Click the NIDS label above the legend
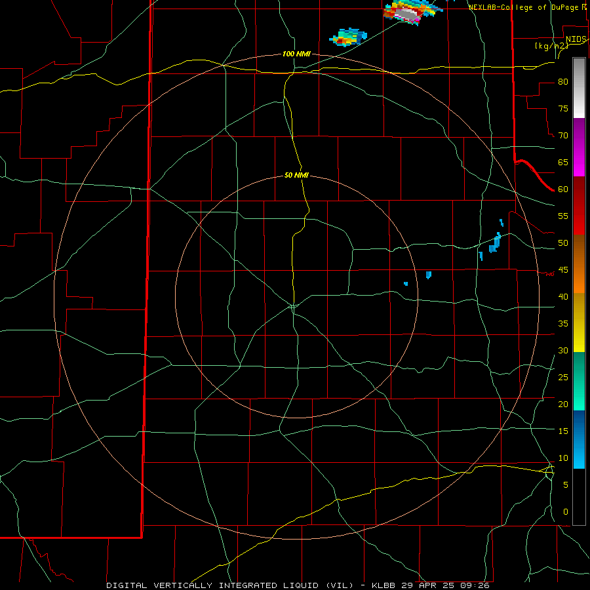 (576, 39)
